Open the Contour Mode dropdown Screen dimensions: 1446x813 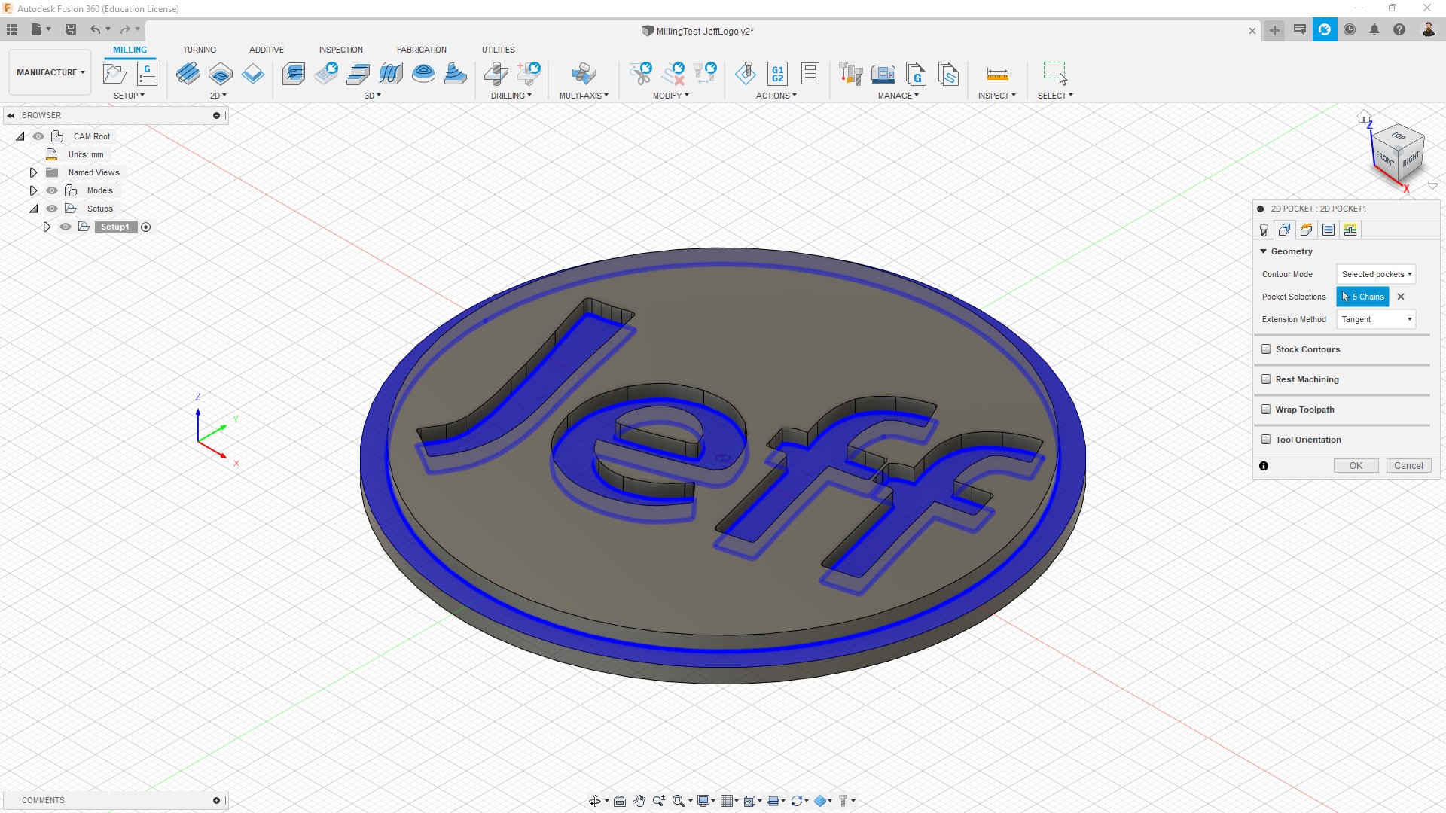click(x=1376, y=274)
